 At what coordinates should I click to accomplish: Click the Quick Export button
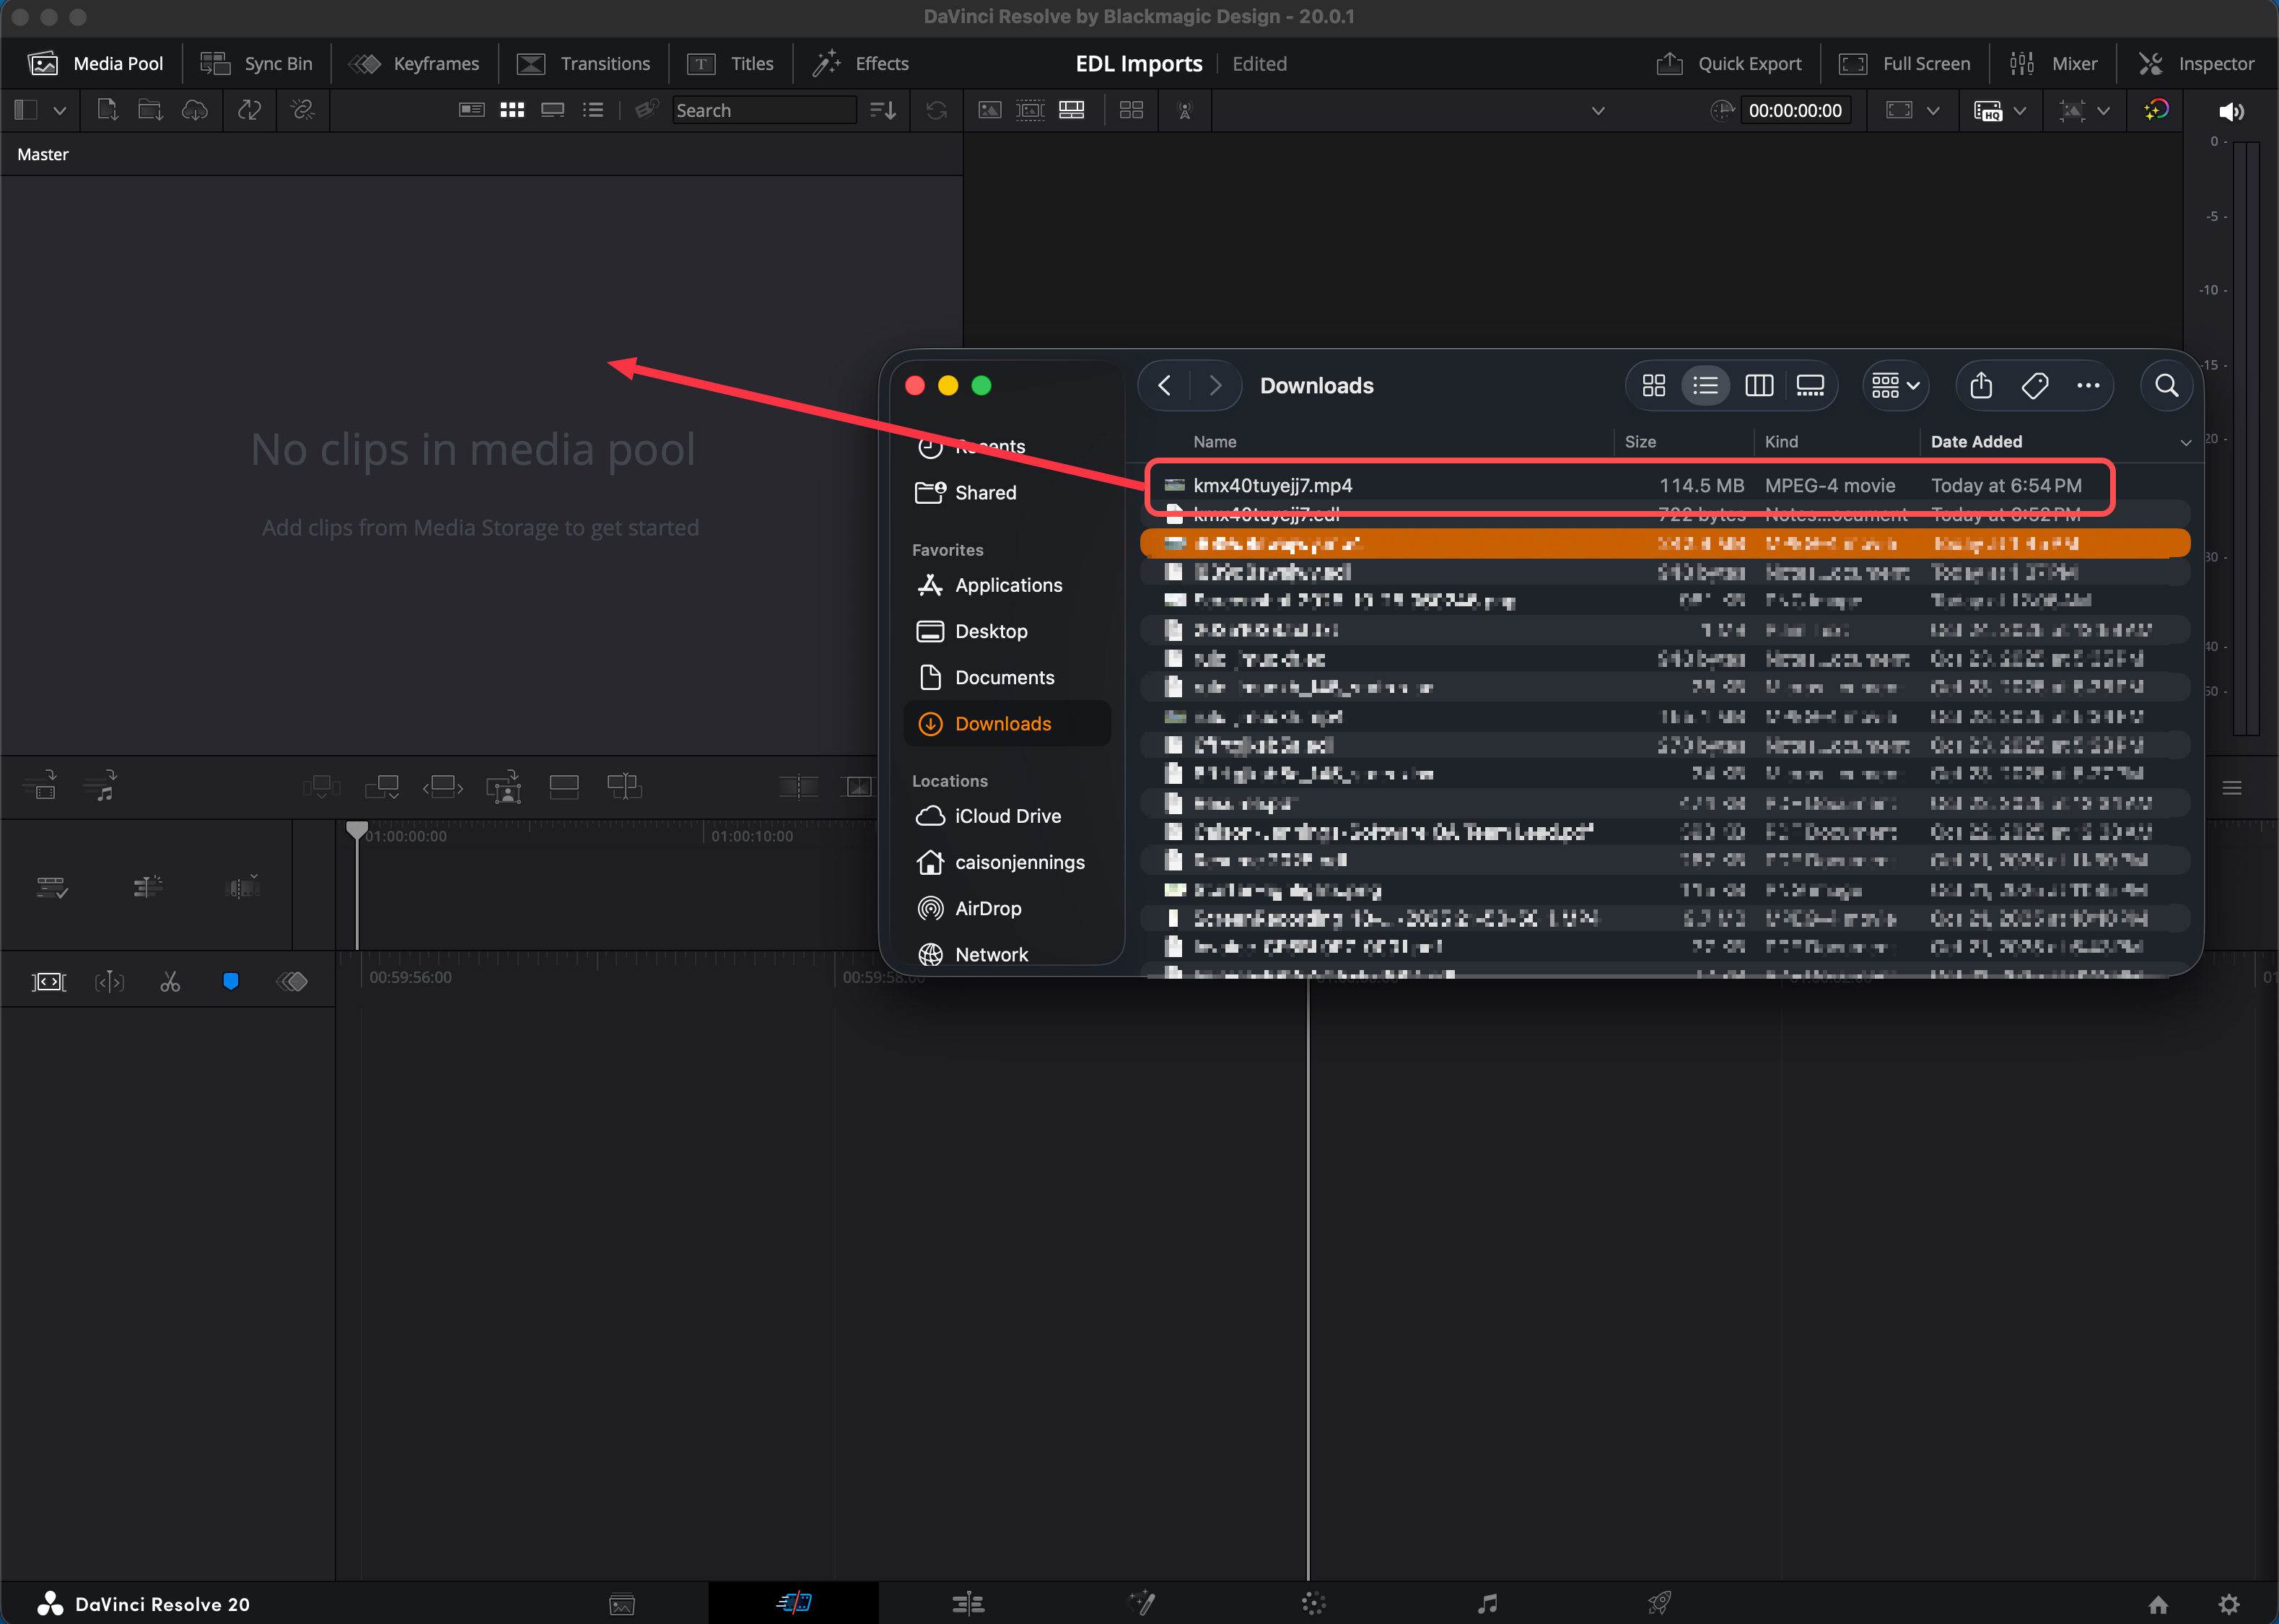[x=1729, y=64]
